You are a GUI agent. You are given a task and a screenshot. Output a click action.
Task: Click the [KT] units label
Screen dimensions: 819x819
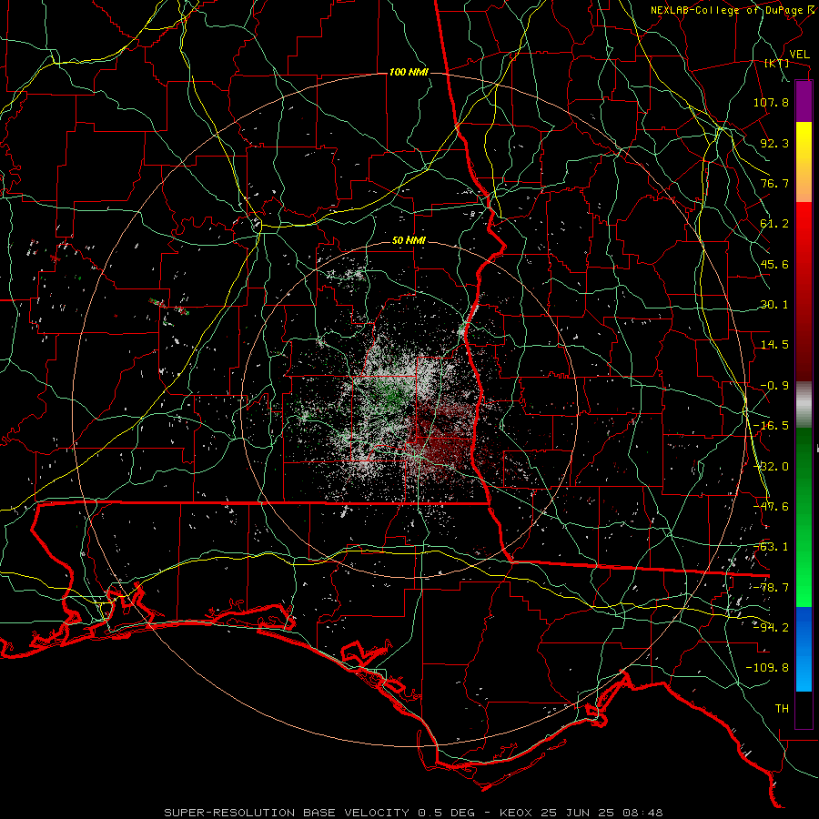[x=777, y=63]
